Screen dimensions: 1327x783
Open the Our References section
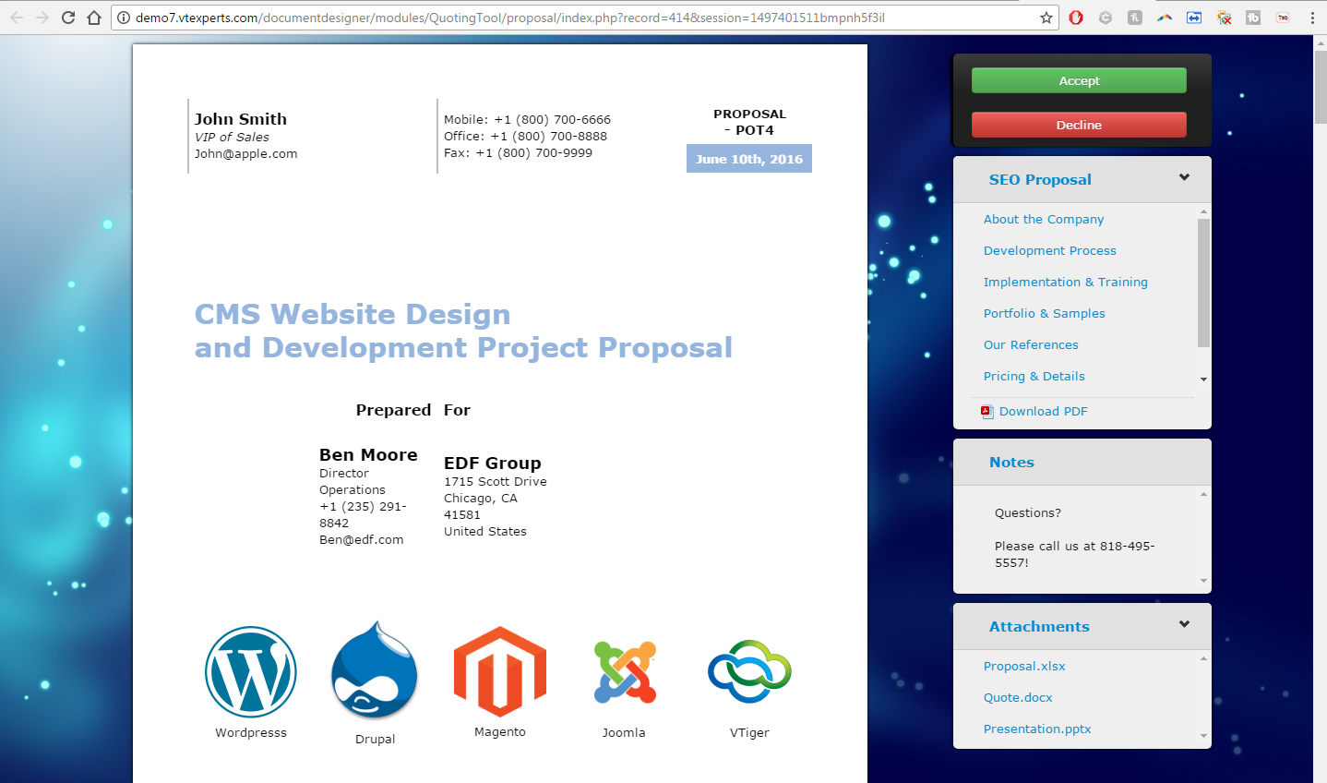point(1031,344)
